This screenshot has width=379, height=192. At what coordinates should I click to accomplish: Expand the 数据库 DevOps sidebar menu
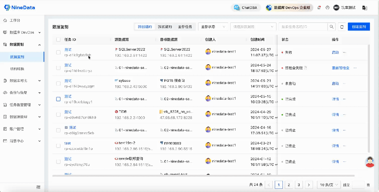[22, 32]
